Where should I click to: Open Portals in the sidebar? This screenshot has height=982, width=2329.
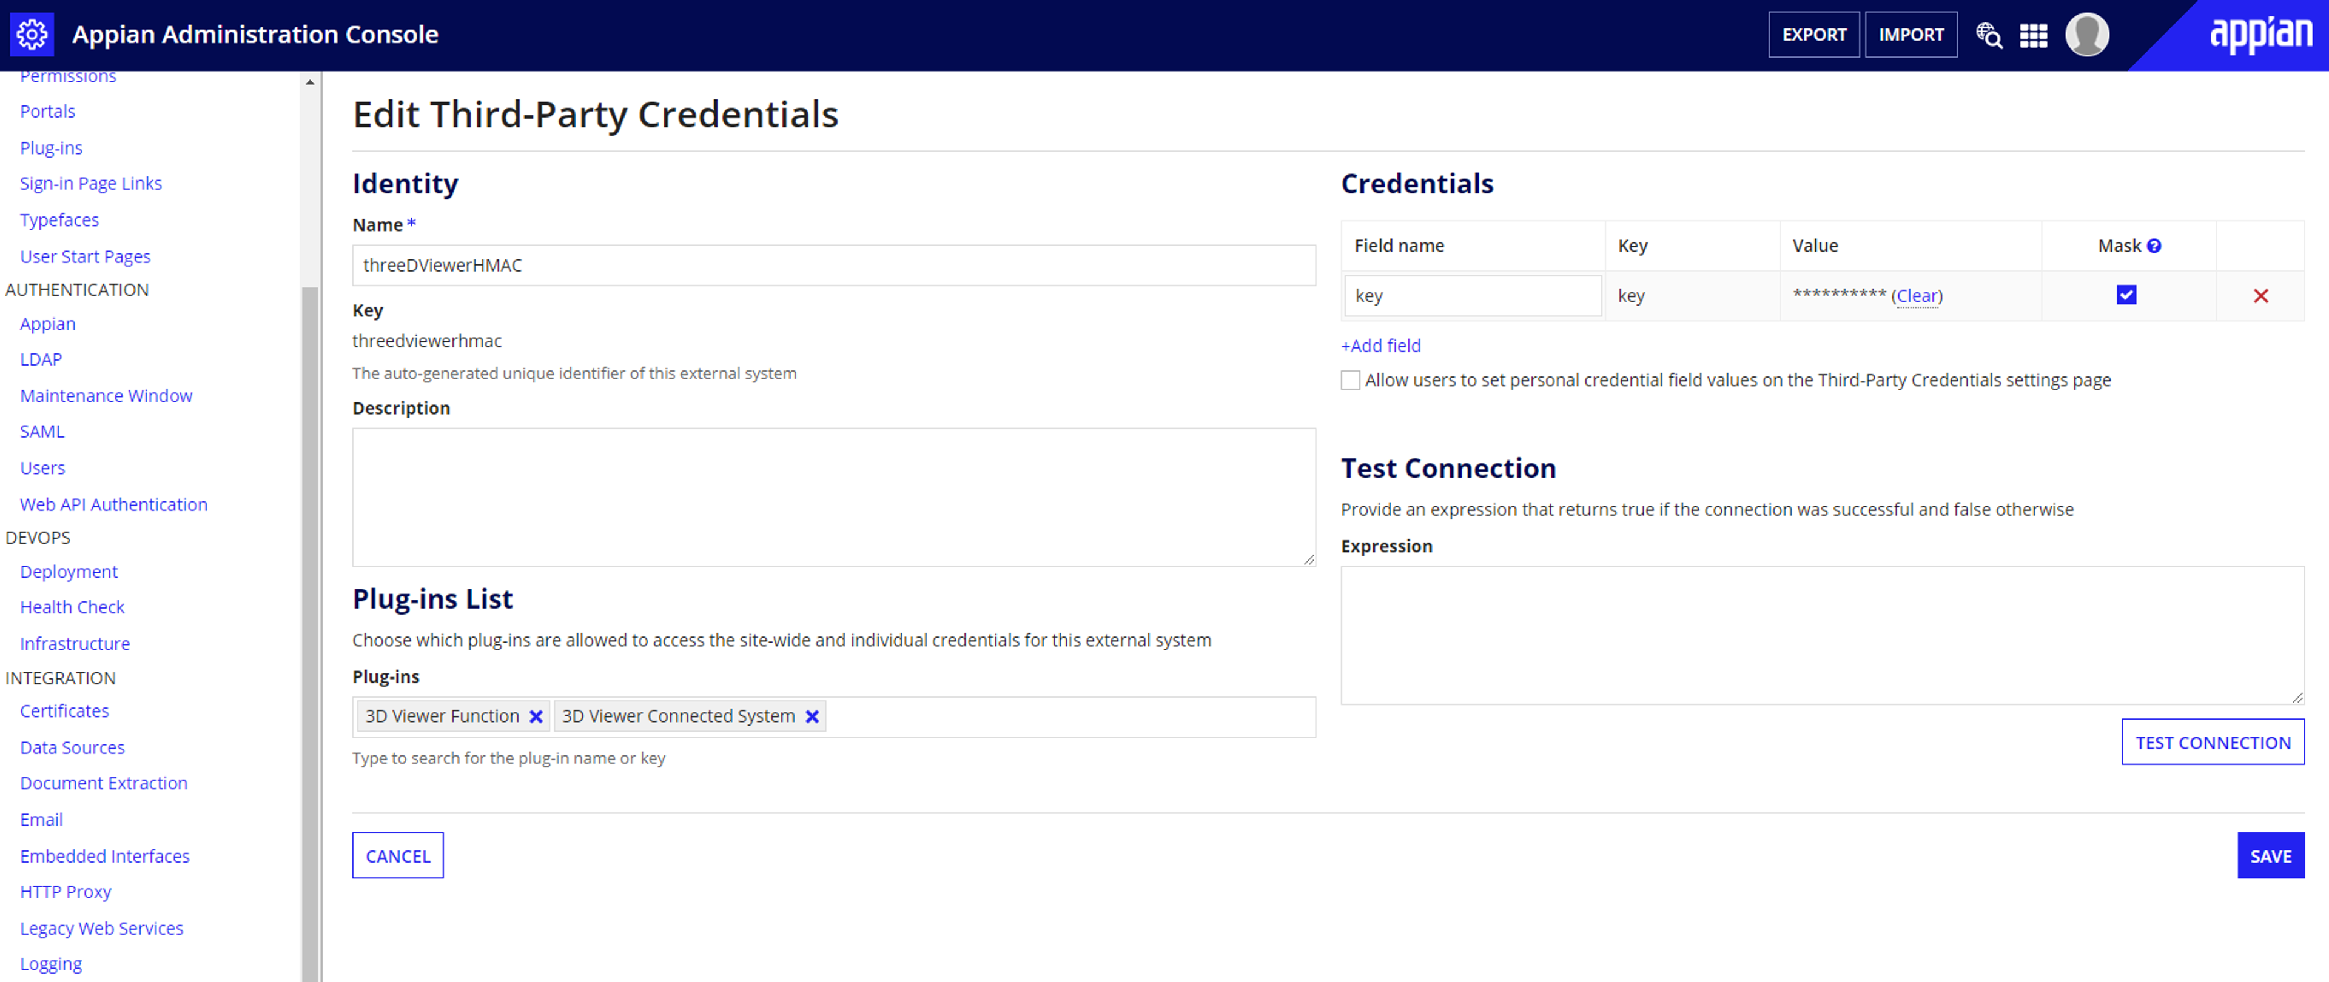click(48, 111)
